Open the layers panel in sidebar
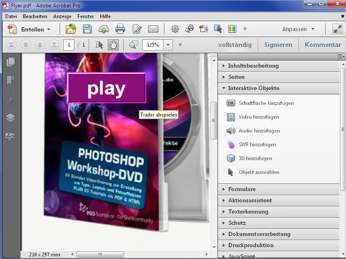 [10, 117]
